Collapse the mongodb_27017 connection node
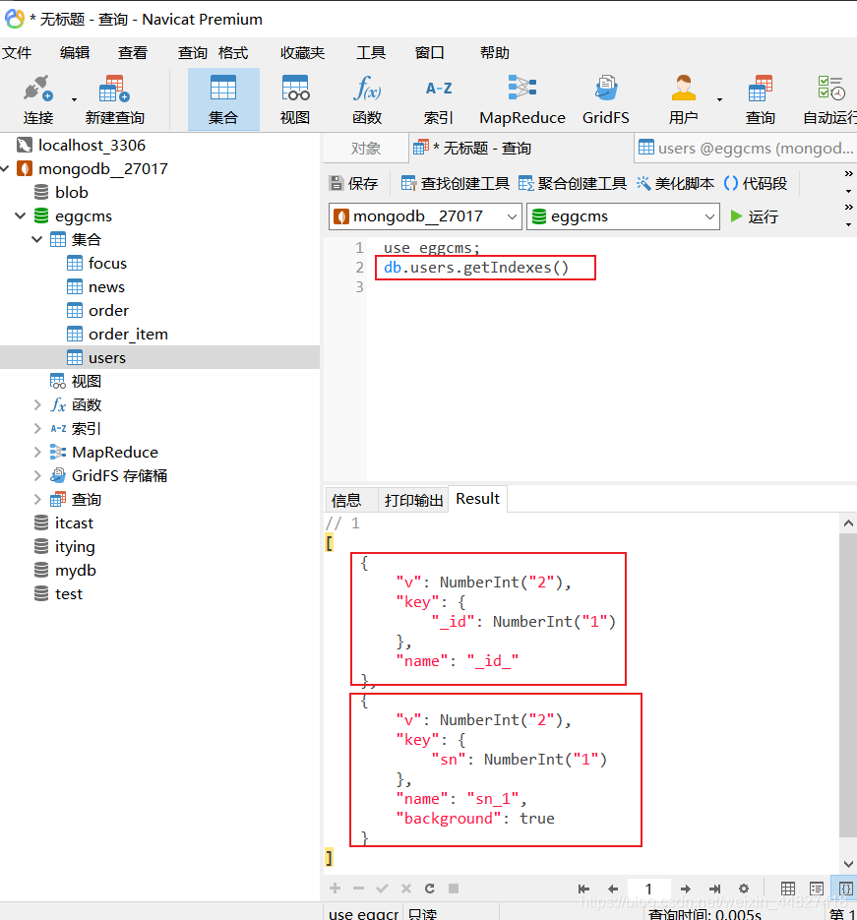Viewport: 857px width, 920px height. [5, 169]
